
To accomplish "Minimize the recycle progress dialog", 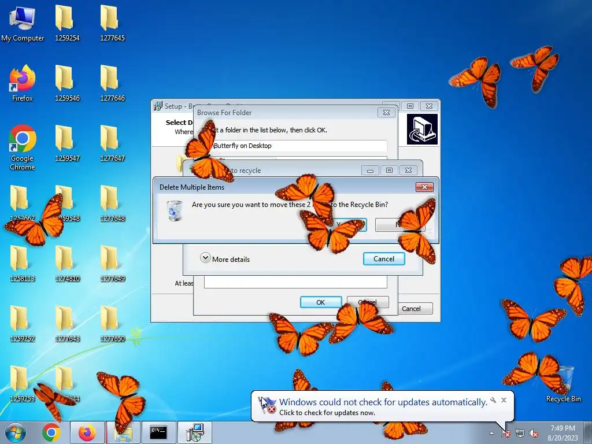I will 370,171.
